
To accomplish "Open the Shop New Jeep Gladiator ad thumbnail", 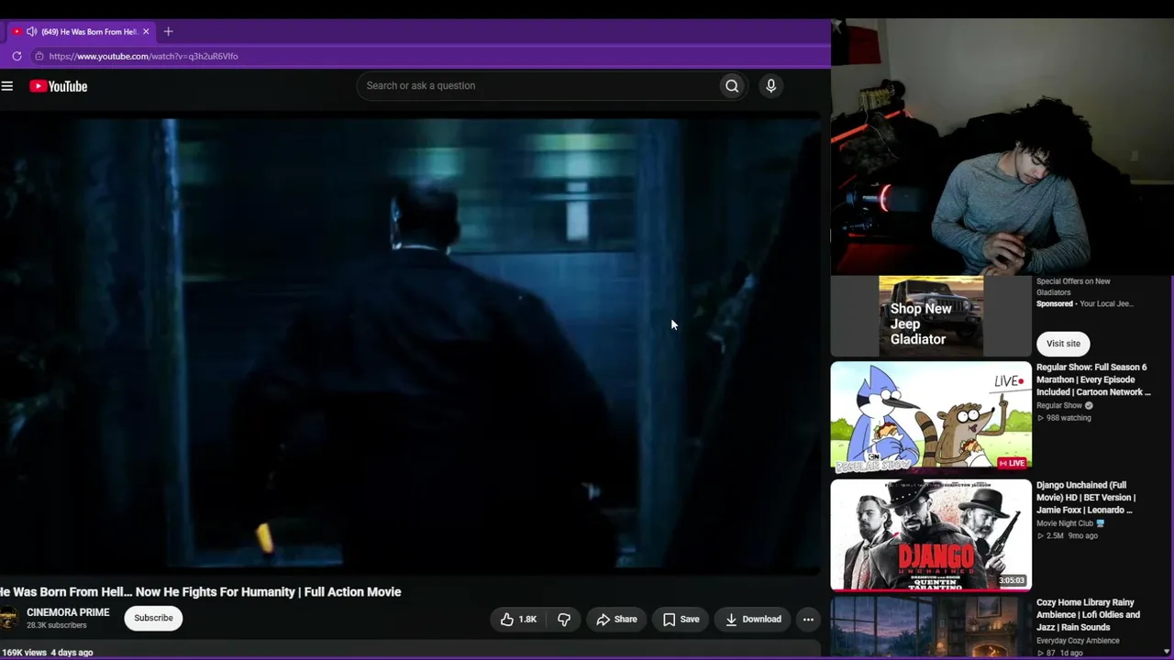I will 931,315.
